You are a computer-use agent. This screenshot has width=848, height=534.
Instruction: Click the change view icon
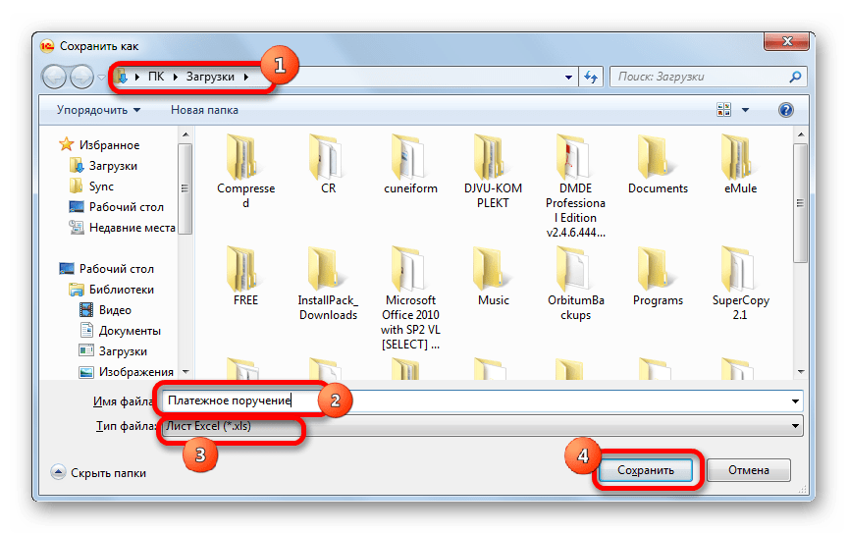point(723,110)
